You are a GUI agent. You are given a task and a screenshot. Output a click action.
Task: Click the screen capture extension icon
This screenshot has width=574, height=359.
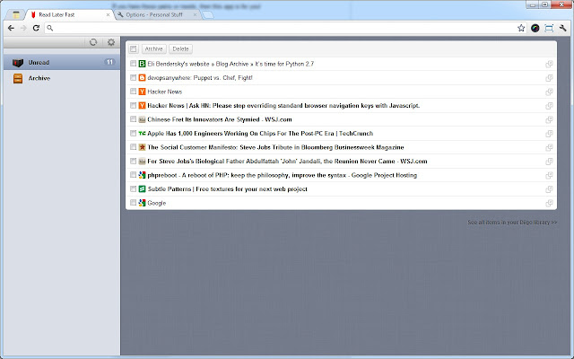pyautogui.click(x=549, y=28)
